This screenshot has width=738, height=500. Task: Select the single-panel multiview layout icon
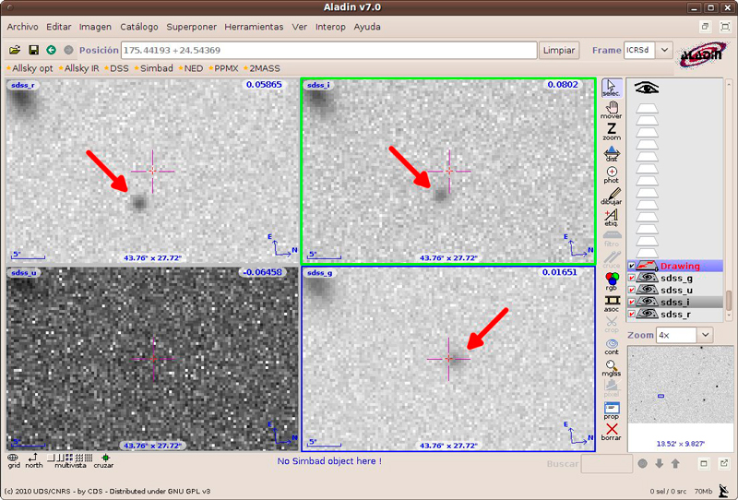50,458
